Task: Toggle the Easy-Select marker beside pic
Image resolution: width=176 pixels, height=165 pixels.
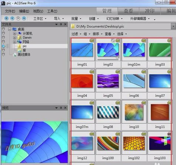Action: [x=4, y=46]
